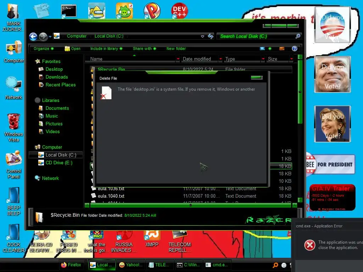
Task: Select the eula.1036.txt file row
Action: pyautogui.click(x=191, y=189)
